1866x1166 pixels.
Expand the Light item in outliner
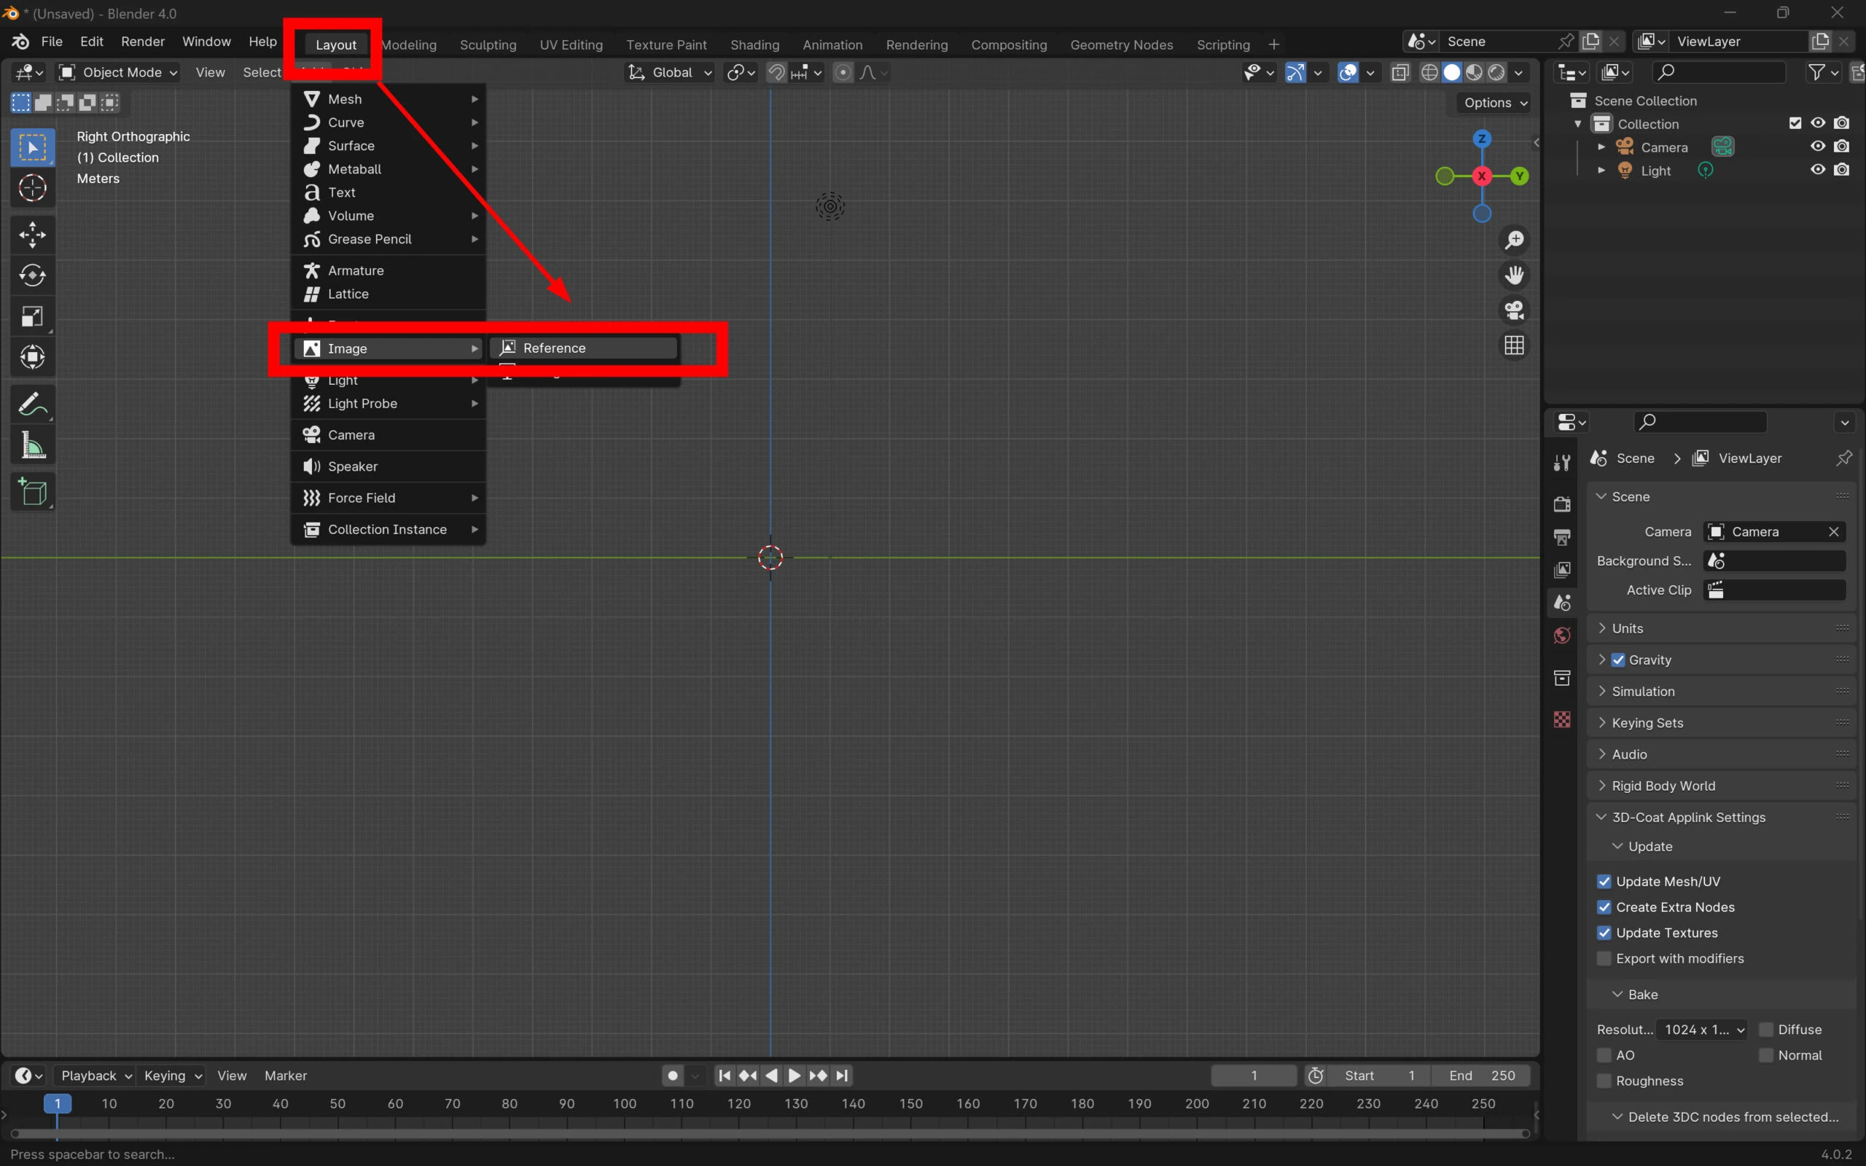coord(1601,171)
